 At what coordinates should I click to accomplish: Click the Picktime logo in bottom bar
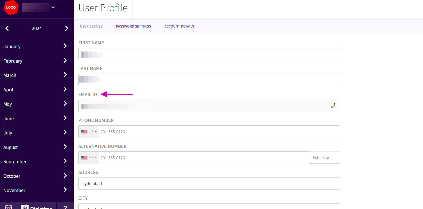37,207
